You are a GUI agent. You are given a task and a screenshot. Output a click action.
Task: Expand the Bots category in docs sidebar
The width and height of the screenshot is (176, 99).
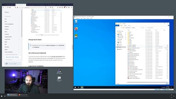19,21
